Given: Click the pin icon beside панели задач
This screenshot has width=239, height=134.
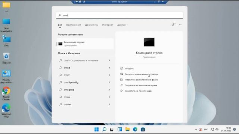Looking at the screenshot, I should pyautogui.click(x=121, y=91).
